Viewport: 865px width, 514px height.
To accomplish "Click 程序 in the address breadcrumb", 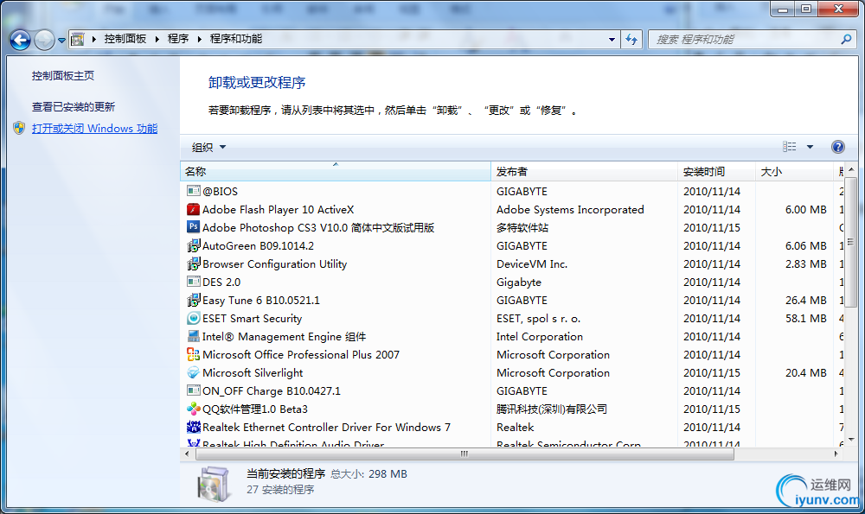I will coord(178,39).
